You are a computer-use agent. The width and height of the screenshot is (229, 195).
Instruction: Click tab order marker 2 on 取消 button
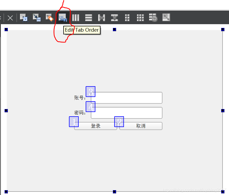[119, 122]
